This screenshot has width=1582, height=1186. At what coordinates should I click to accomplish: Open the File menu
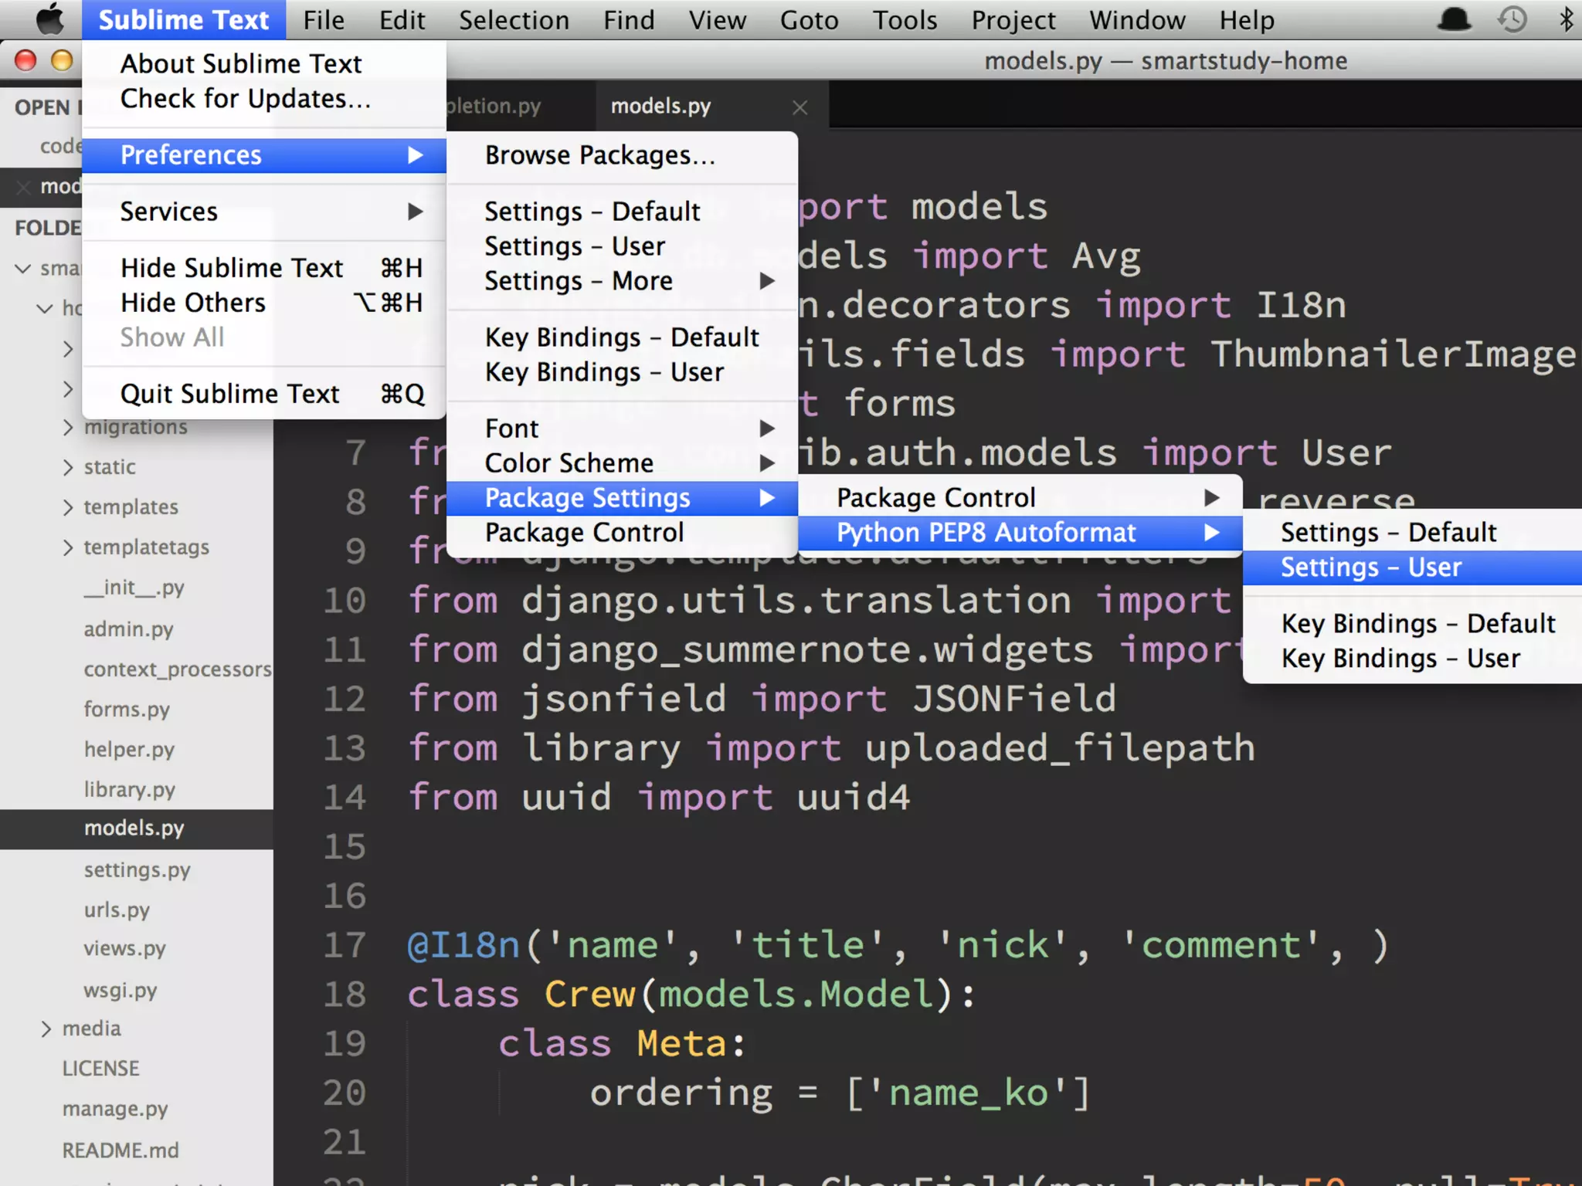coord(323,20)
